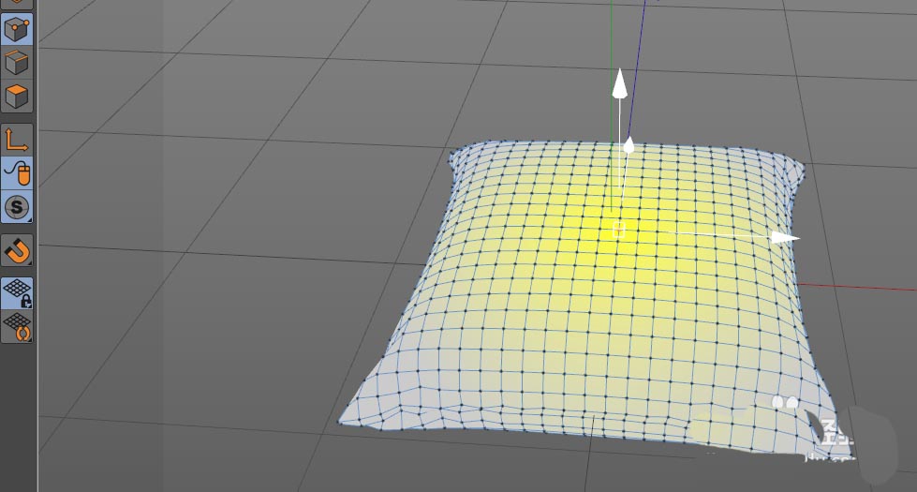Switch to Edges mode
The image size is (917, 492).
click(17, 63)
